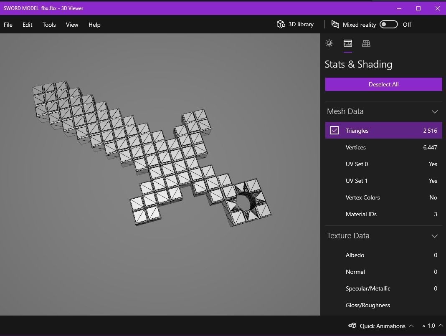Open the Grid & Views tab icon
This screenshot has width=446, height=336.
[x=366, y=43]
